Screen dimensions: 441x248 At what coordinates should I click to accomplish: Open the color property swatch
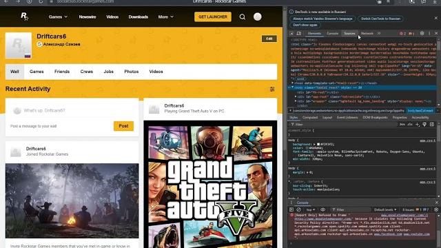307,148
